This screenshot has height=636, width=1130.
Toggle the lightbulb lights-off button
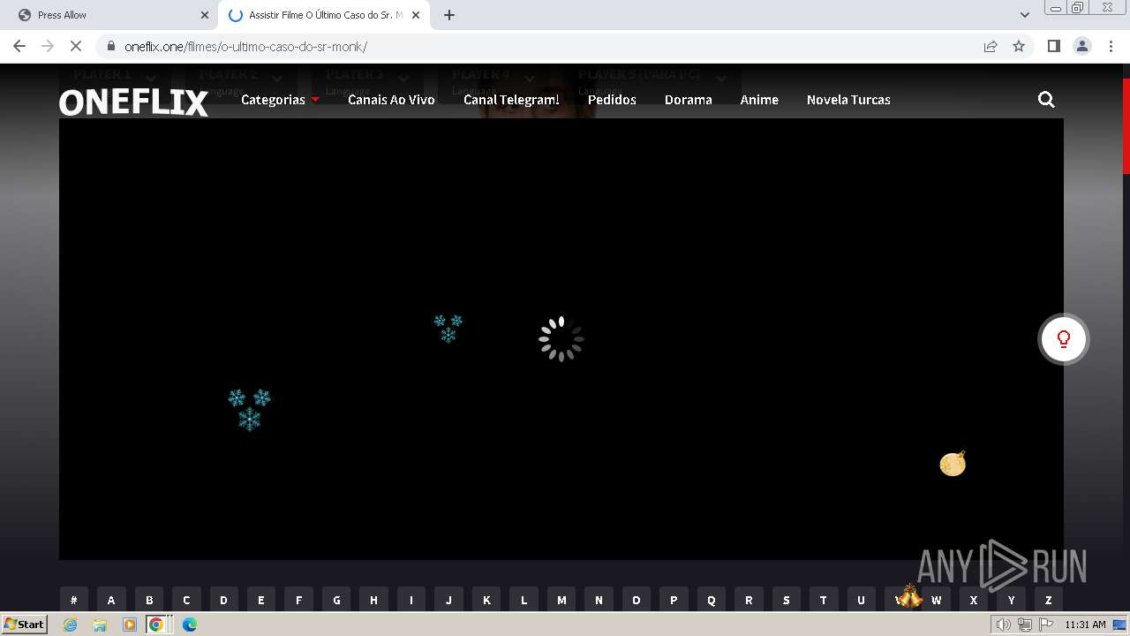[1064, 339]
